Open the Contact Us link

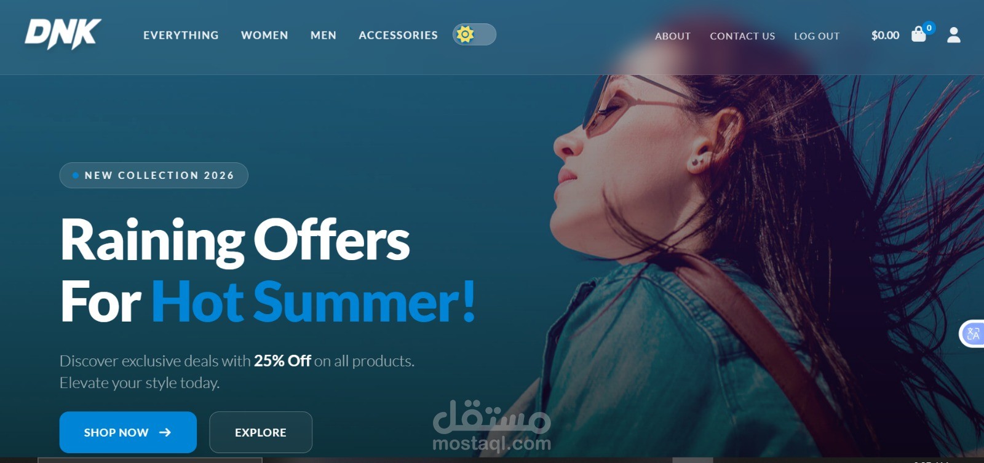(x=742, y=36)
